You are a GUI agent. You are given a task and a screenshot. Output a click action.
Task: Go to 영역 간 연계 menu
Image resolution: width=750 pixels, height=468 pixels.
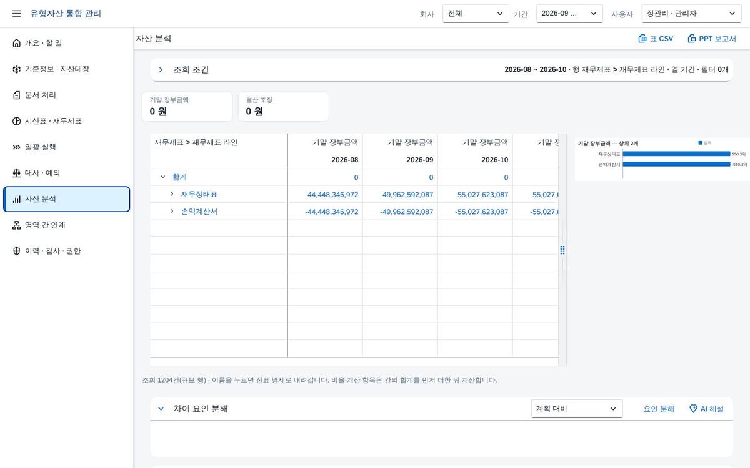[67, 225]
